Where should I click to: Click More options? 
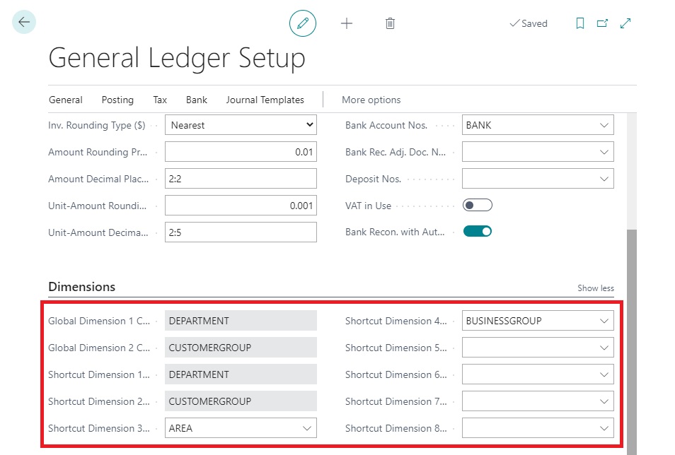(x=371, y=100)
